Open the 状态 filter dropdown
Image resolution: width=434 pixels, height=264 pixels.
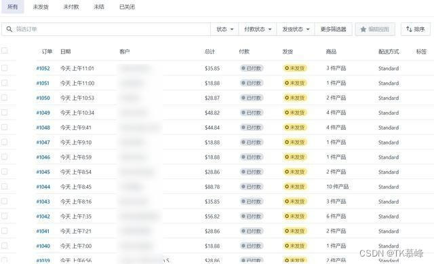[224, 29]
